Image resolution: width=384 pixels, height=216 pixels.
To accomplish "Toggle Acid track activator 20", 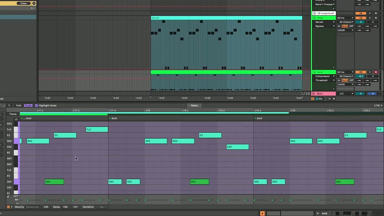I will point(361,72).
